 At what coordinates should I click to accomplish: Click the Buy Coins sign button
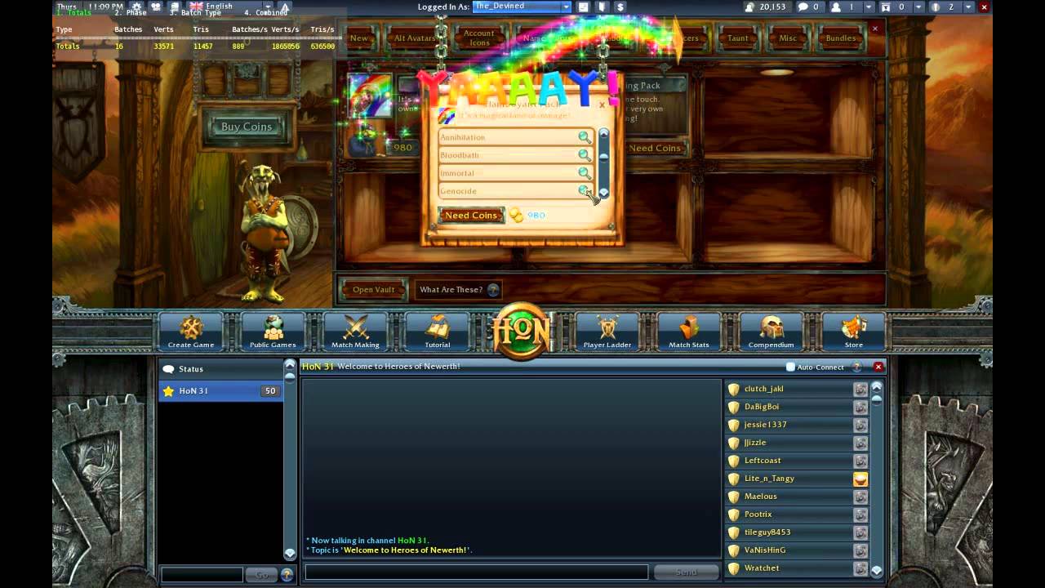pyautogui.click(x=247, y=127)
